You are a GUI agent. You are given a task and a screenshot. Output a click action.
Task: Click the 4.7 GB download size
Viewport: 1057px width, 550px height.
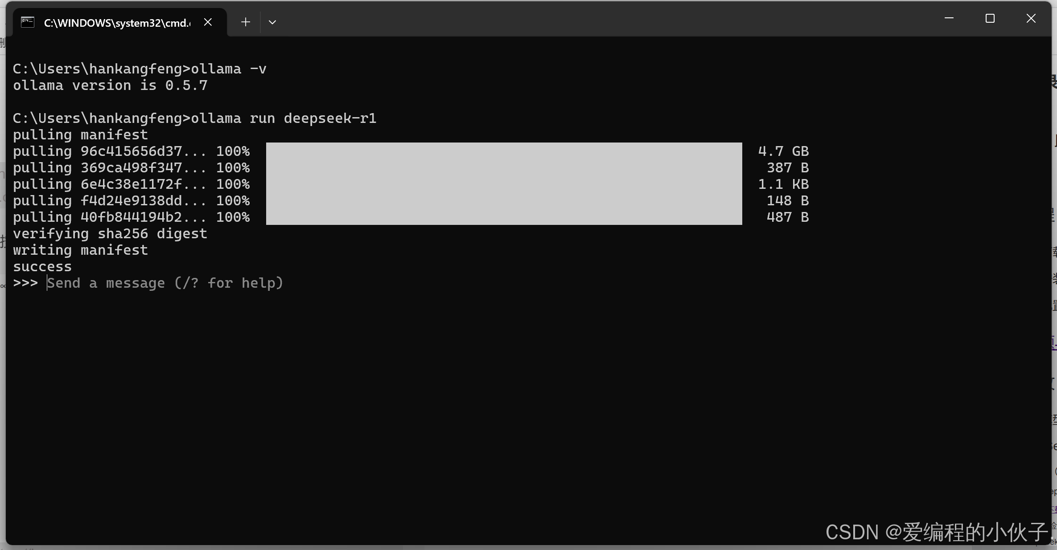point(783,151)
